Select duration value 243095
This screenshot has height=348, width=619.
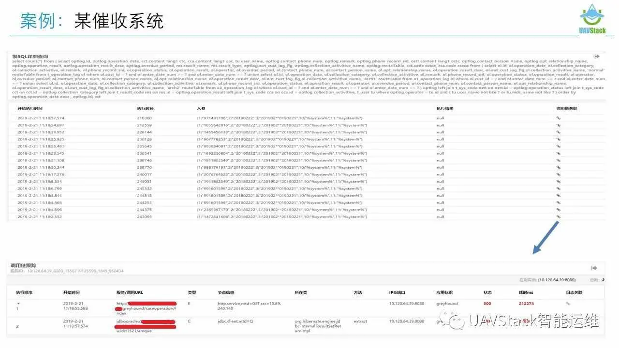[x=145, y=217]
